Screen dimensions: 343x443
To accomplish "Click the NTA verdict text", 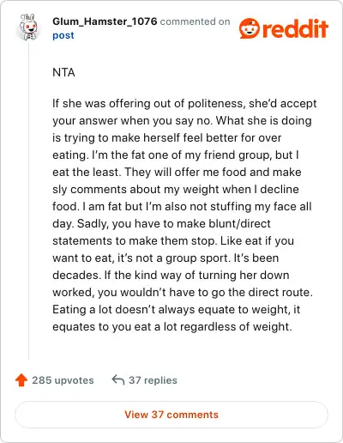I will click(63, 72).
